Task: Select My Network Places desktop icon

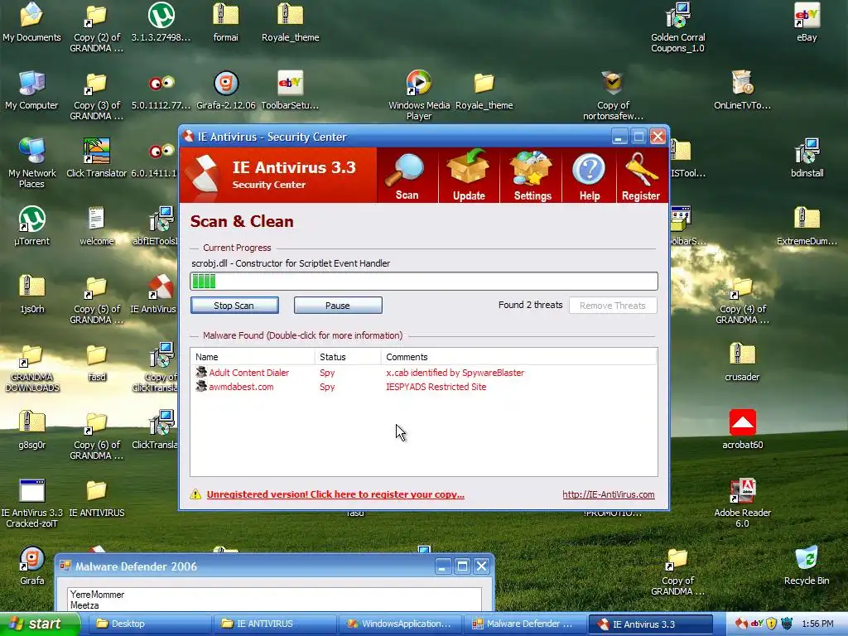Action: [x=32, y=163]
